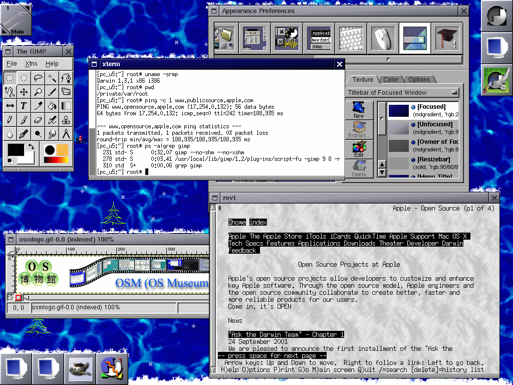Click texture list scroll down arrow

point(382,172)
